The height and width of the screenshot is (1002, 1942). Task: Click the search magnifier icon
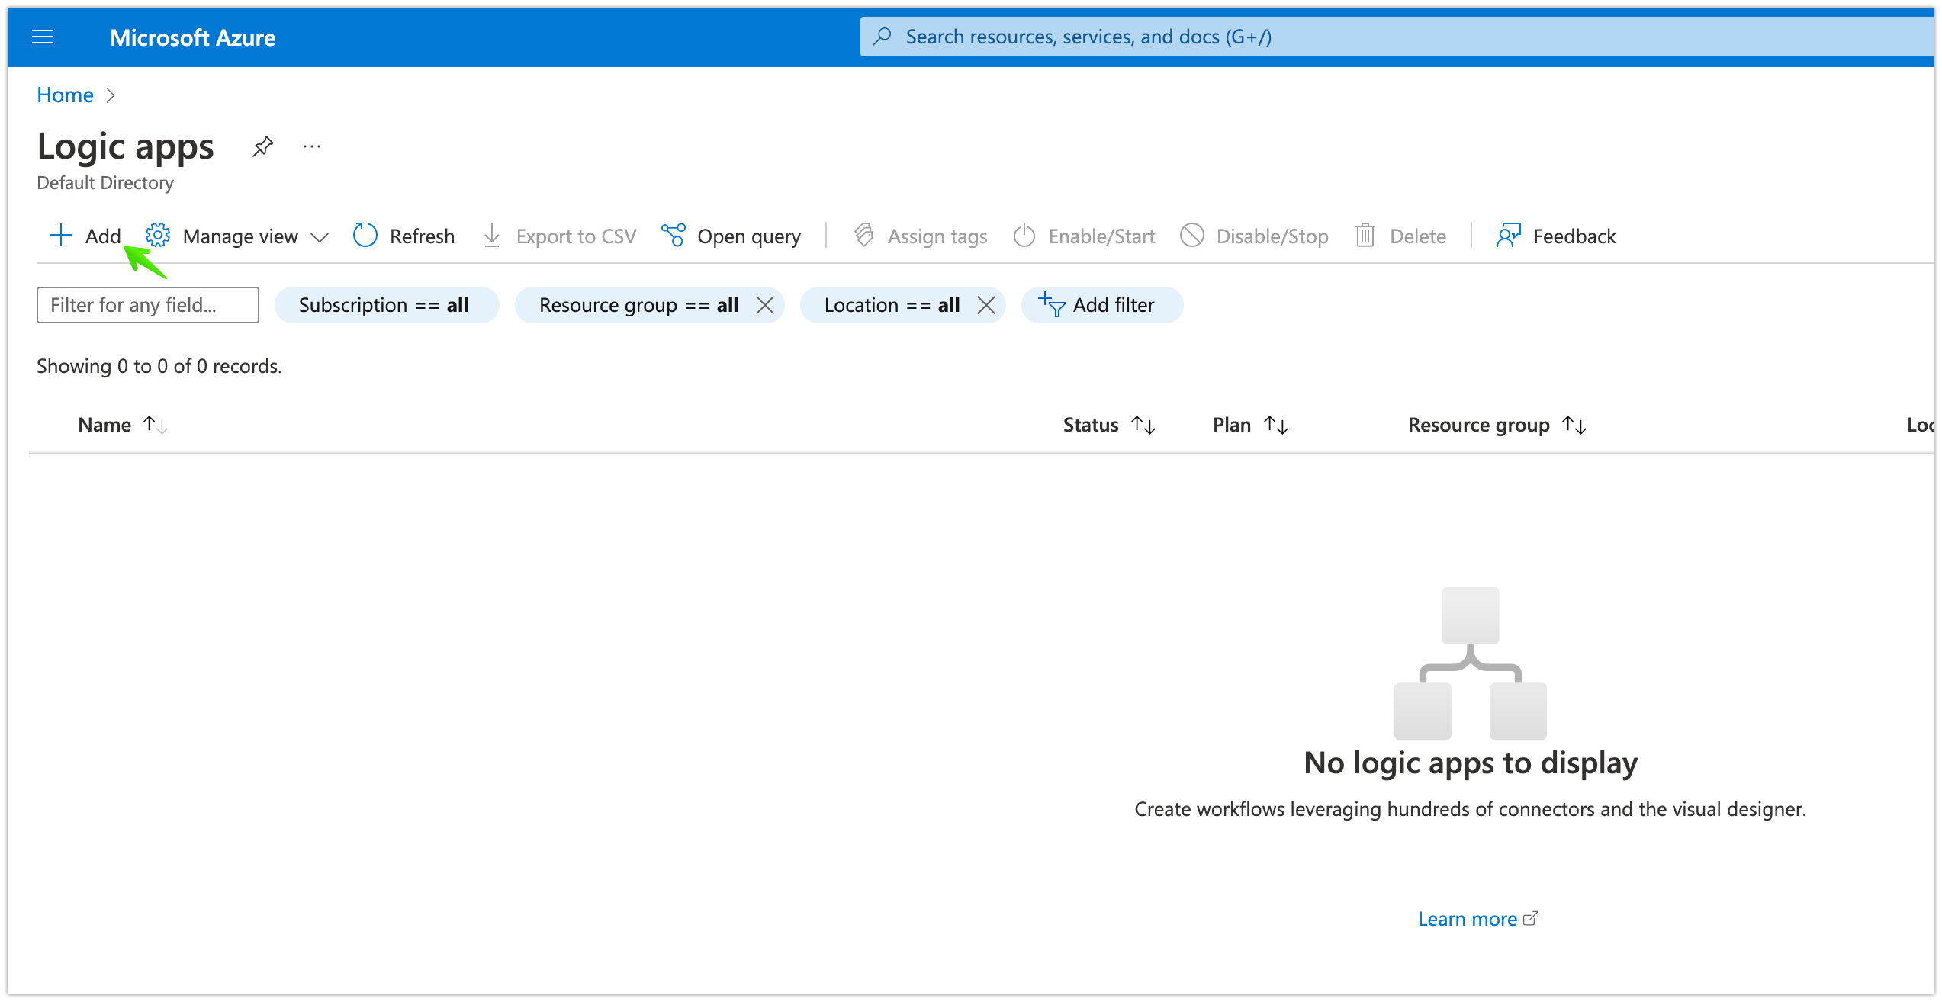(883, 37)
